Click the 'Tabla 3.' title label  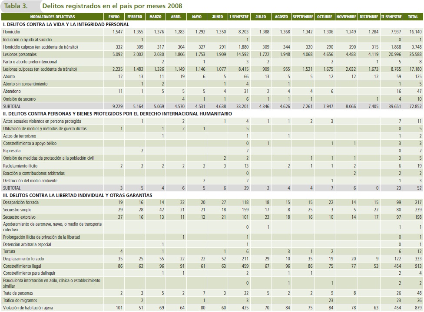[18, 6]
